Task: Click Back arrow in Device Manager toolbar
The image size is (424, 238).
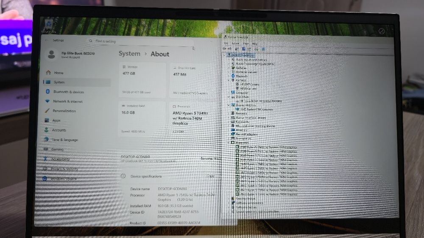Action: point(224,49)
